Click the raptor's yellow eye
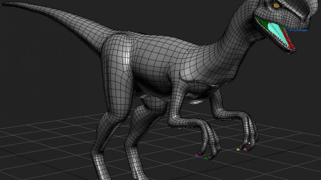321x180 pixels. click(x=276, y=5)
